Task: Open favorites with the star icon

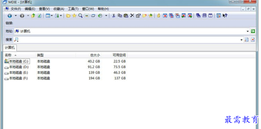Action: (x=74, y=16)
